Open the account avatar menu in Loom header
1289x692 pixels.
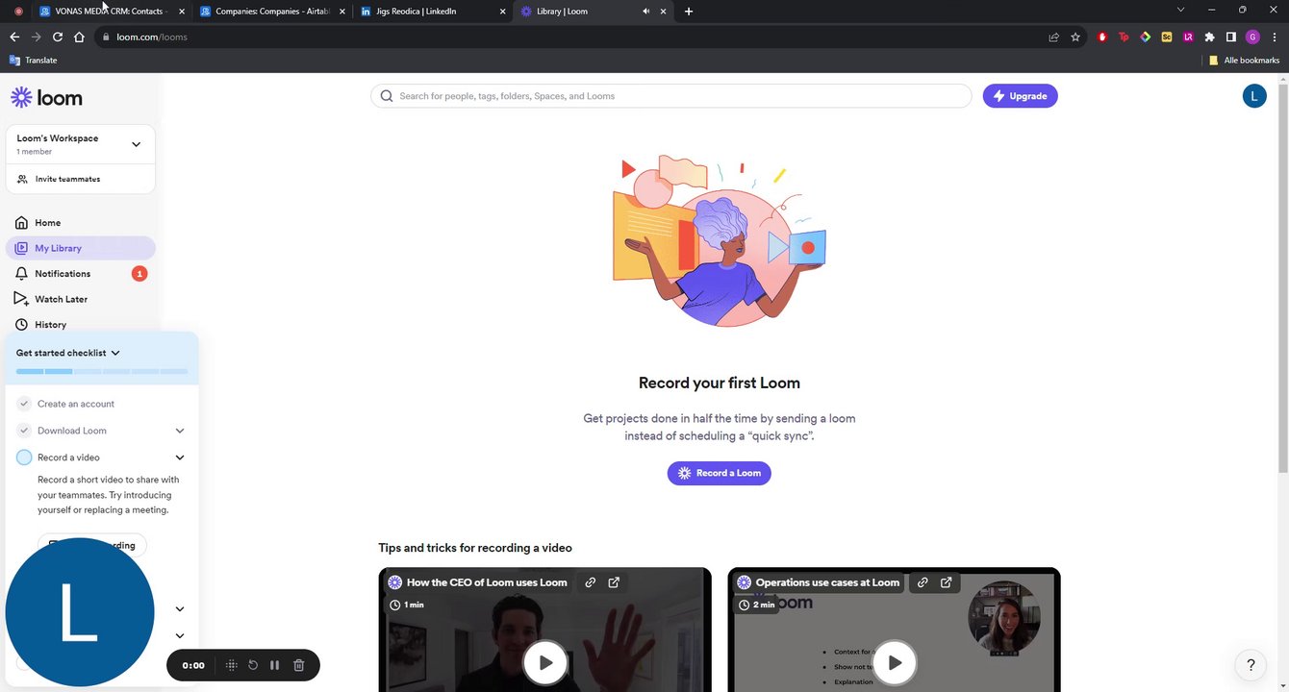coord(1254,96)
